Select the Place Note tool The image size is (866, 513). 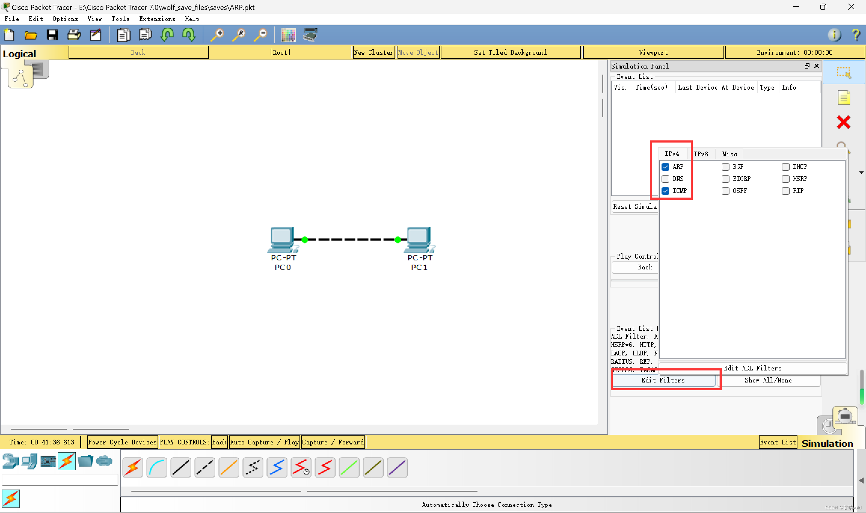[x=843, y=98]
